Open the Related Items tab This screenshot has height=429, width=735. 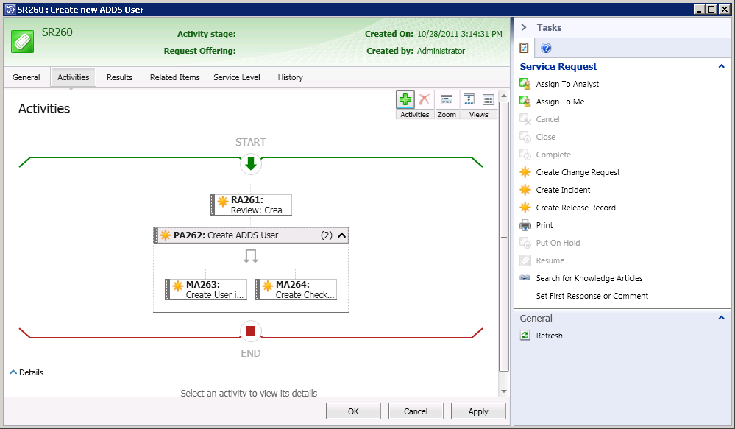[x=174, y=77]
